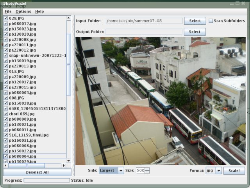Click Select button for Input Folder
The image size is (250, 188).
click(x=195, y=21)
